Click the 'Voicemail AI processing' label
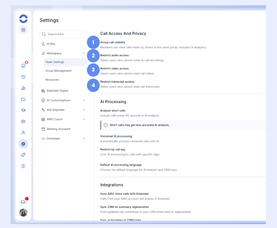 click(x=116, y=136)
